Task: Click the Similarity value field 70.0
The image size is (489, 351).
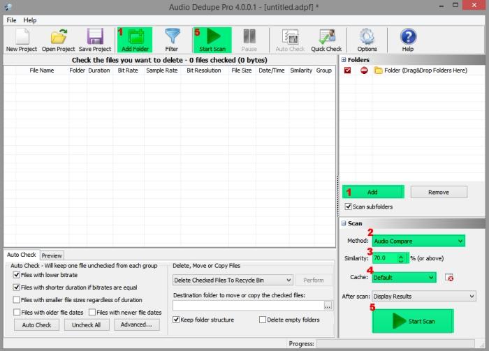Action: (385, 258)
